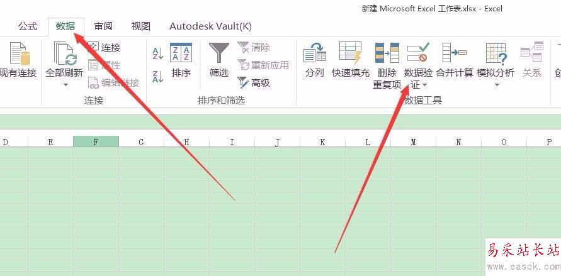The image size is (561, 276).
Task: Open the What-If Analysis (模拟分析) dropdown
Action: (x=496, y=85)
